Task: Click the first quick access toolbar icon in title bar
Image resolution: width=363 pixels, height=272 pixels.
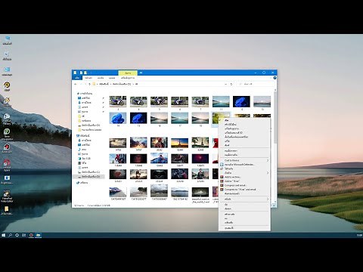Action: coord(75,73)
